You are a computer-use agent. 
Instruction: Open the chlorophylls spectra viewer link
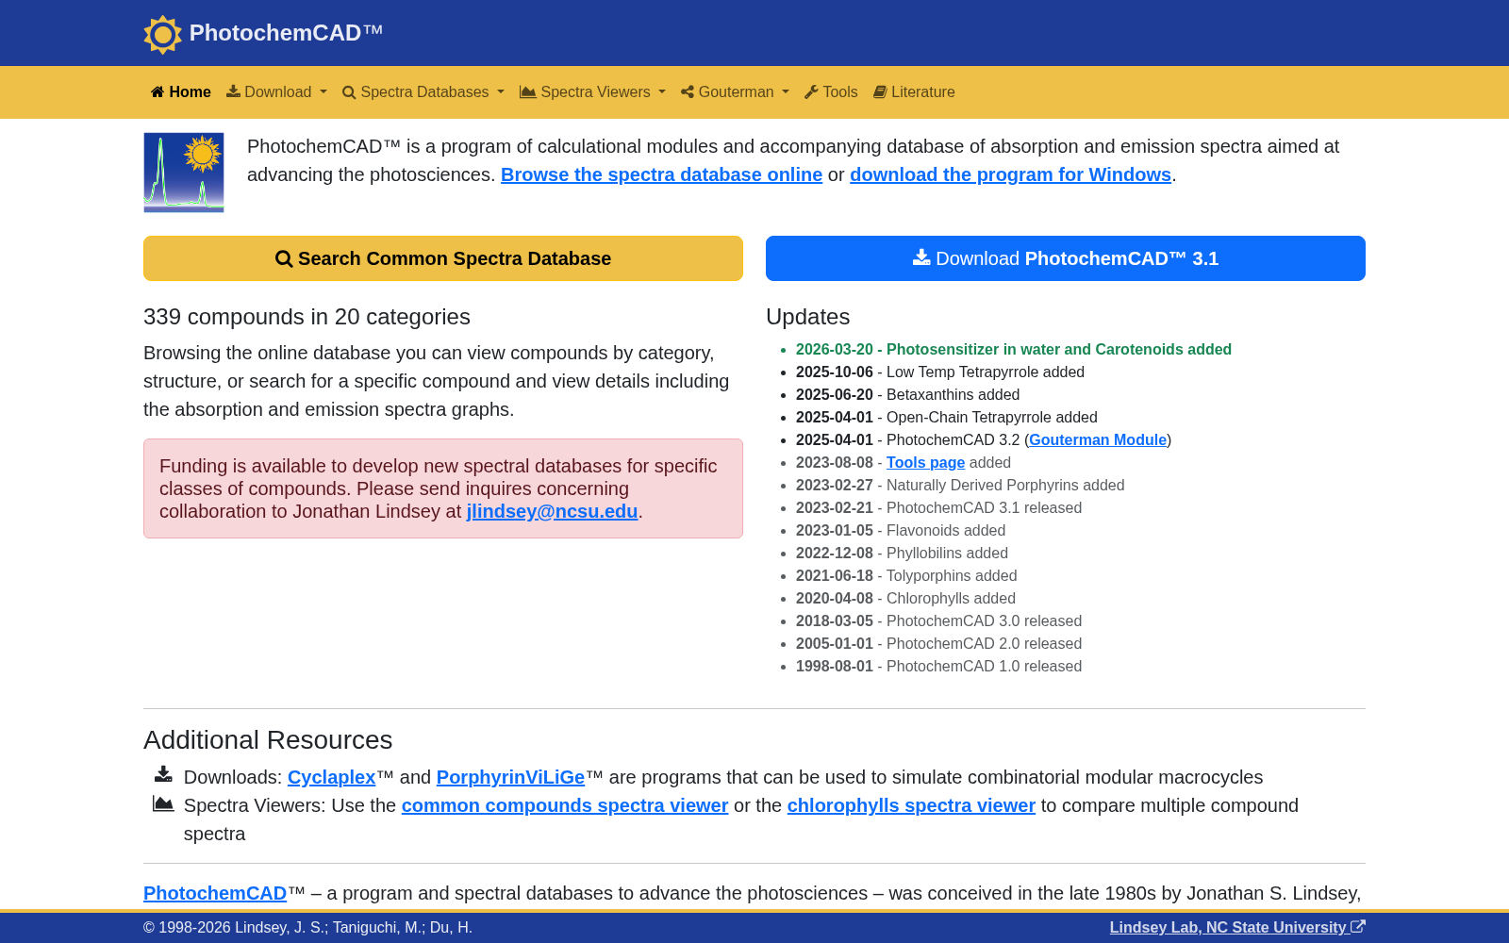[x=911, y=805]
